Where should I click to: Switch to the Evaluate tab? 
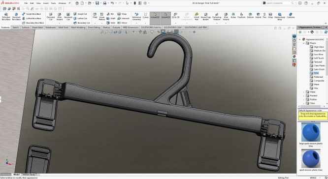[116, 28]
